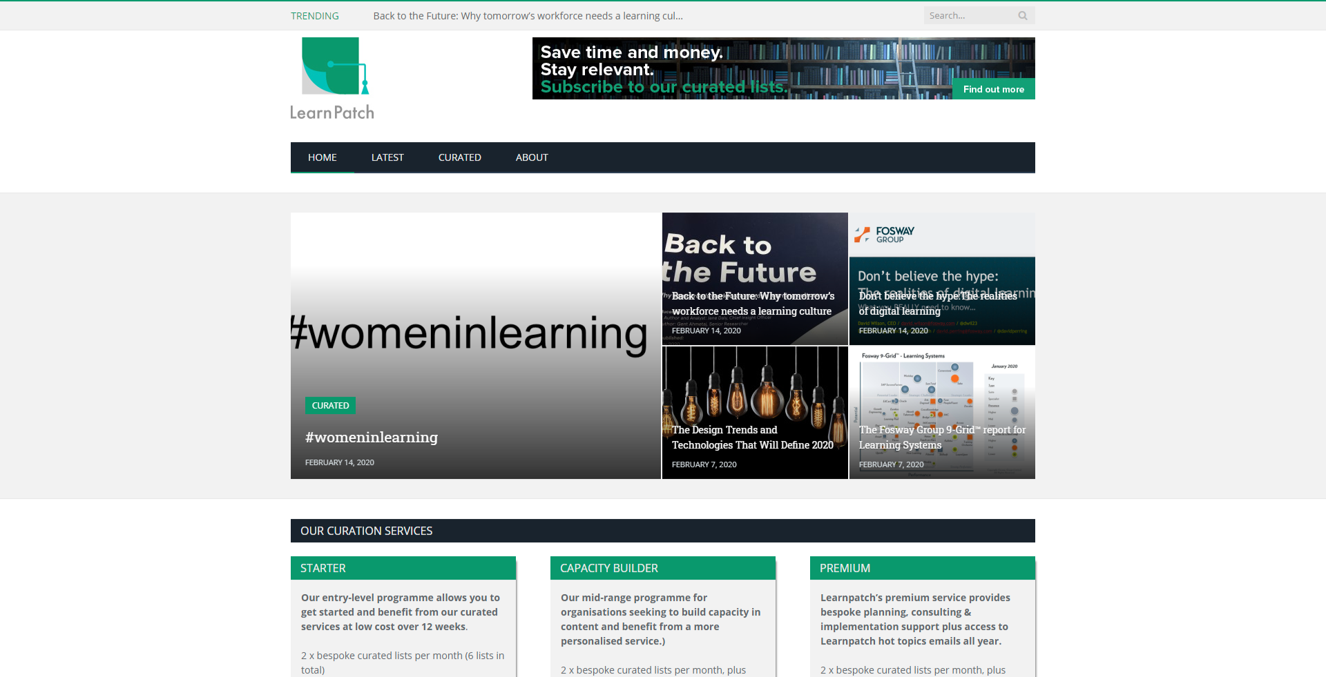
Task: Click the Capacity Builder mid-range programme description
Action: click(x=661, y=619)
